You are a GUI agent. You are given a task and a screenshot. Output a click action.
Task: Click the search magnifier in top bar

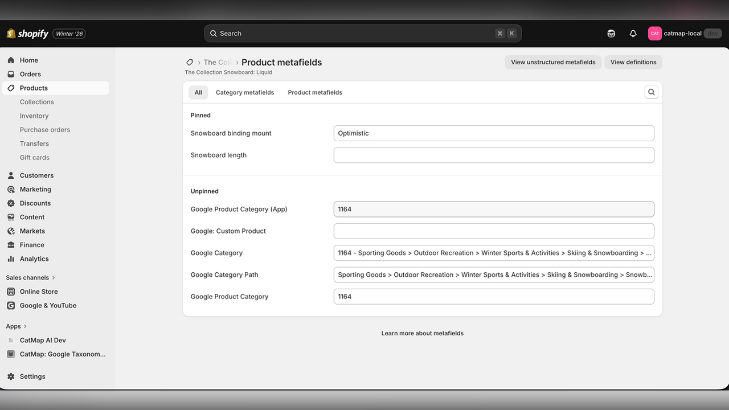[x=214, y=34]
